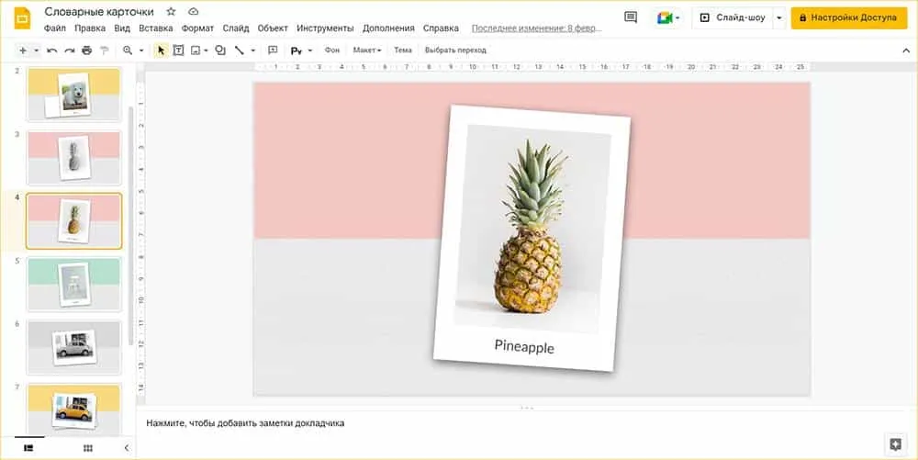Image resolution: width=918 pixels, height=460 pixels.
Task: Rename the title Словарные карточки
Action: (x=99, y=12)
